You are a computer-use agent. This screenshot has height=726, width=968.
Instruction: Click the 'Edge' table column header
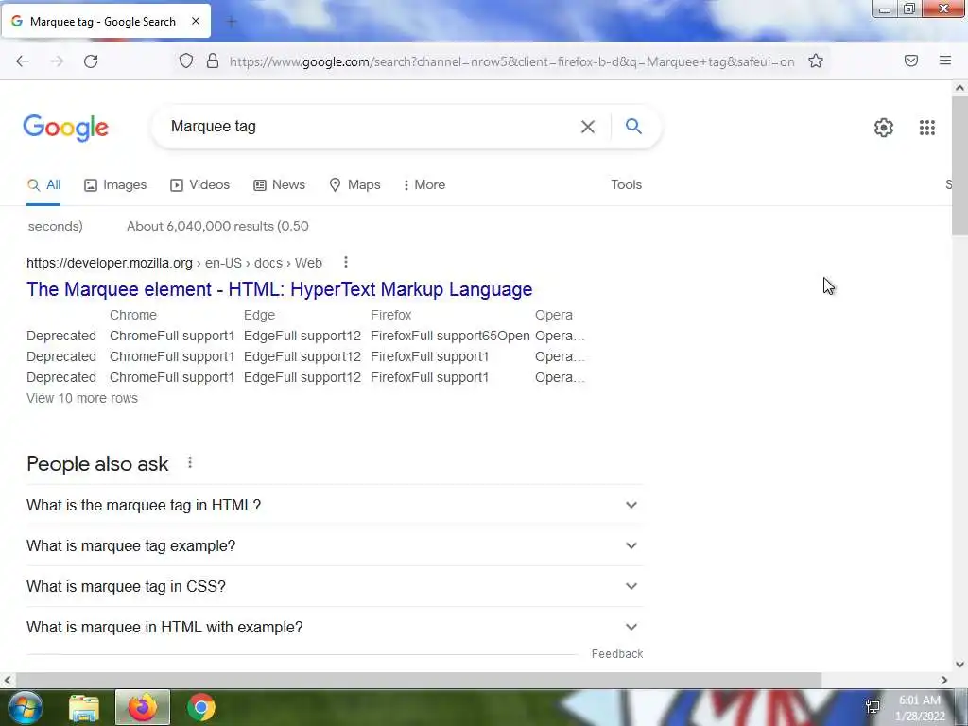pyautogui.click(x=259, y=315)
